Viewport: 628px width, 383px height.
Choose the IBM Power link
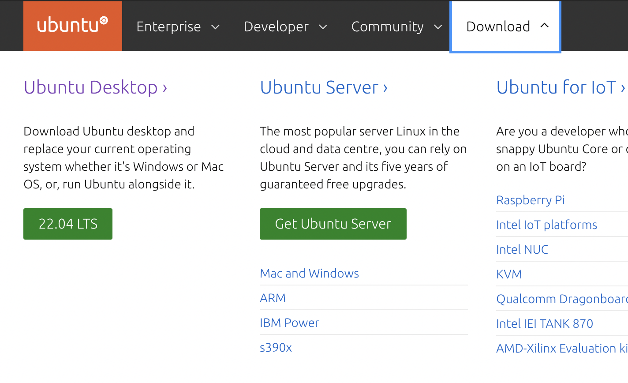(289, 323)
